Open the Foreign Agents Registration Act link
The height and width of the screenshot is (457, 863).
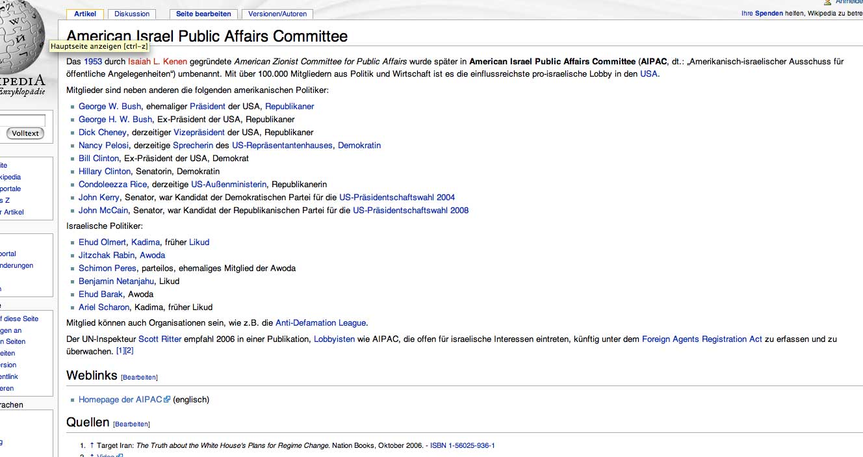702,339
